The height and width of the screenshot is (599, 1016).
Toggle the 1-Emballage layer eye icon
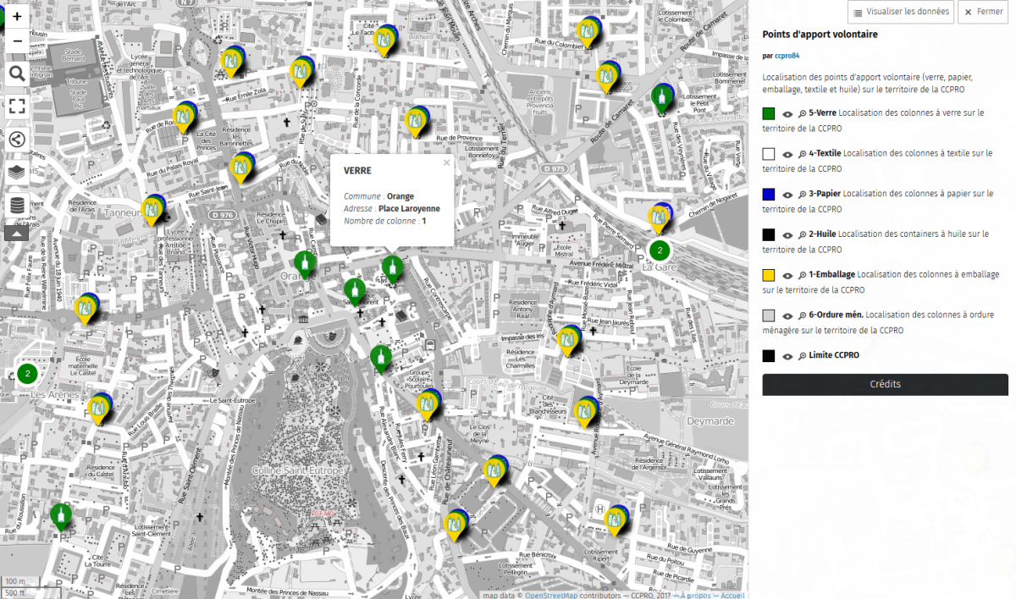(x=787, y=276)
